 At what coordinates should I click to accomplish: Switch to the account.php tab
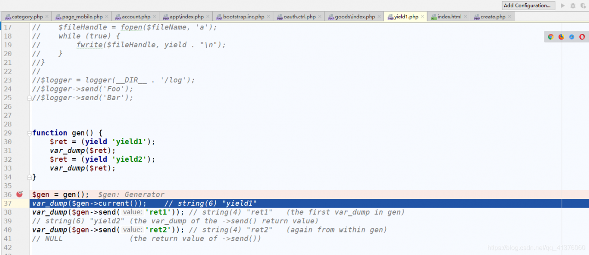tap(136, 17)
